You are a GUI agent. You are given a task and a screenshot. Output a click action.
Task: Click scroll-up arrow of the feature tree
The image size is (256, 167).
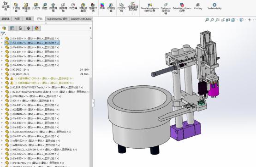pyautogui.click(x=91, y=38)
